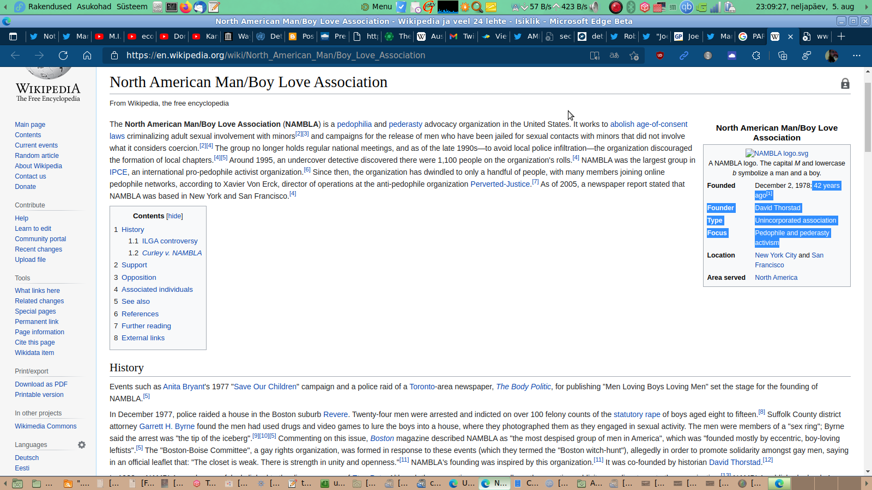Jump to Further reading in Contents
Image resolution: width=872 pixels, height=490 pixels.
(146, 326)
